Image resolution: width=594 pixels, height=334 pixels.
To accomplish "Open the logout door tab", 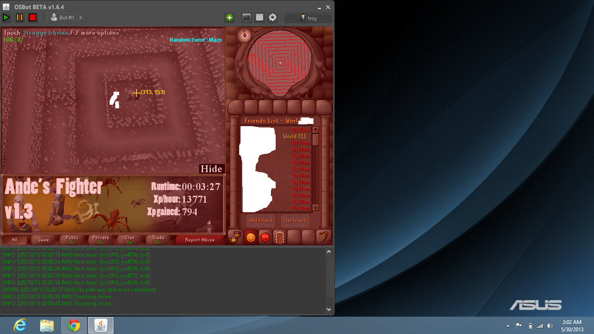I will [279, 237].
